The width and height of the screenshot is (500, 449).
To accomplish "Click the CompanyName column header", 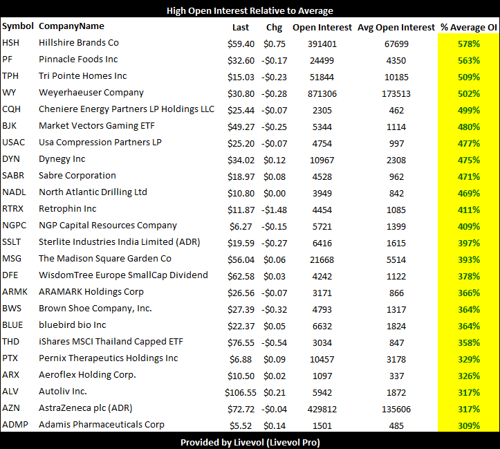I will pyautogui.click(x=71, y=26).
